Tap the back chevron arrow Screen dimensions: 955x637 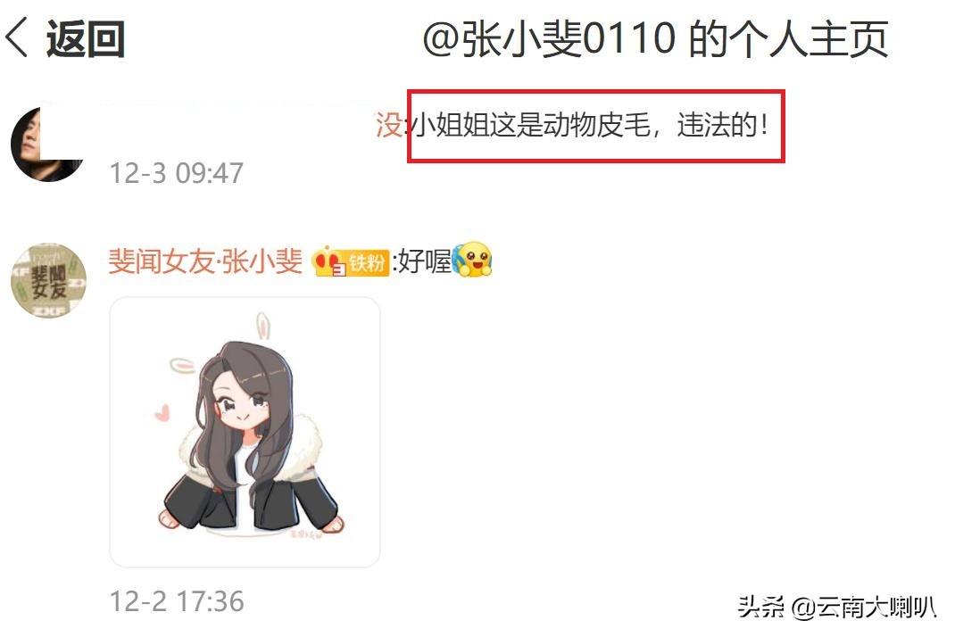tap(16, 37)
